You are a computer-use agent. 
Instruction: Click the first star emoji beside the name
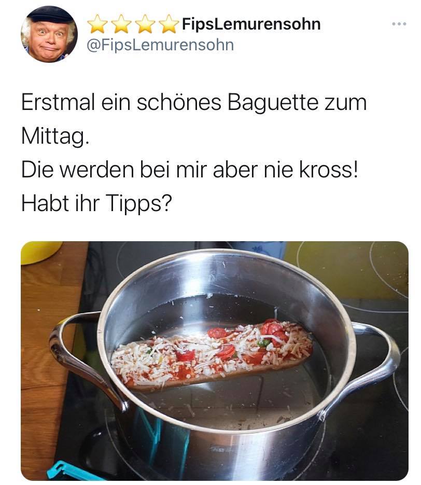pyautogui.click(x=97, y=24)
